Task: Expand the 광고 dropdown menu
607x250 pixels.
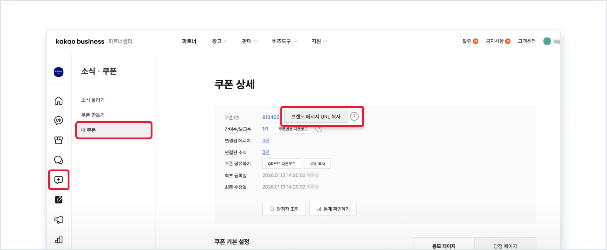Action: pos(219,41)
